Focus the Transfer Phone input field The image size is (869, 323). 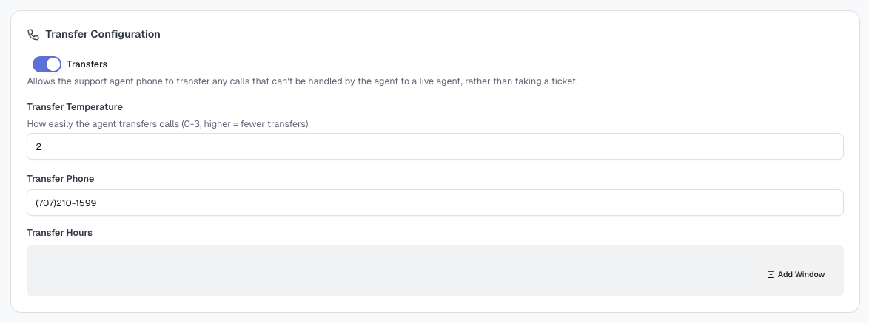pos(435,203)
